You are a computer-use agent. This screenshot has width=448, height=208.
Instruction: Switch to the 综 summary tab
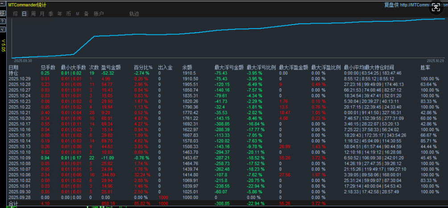[16, 14]
